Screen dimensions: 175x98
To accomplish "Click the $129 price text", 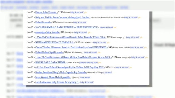I will pos(115,57).
